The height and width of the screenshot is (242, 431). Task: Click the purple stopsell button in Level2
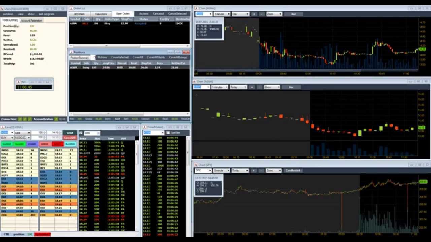point(32,144)
